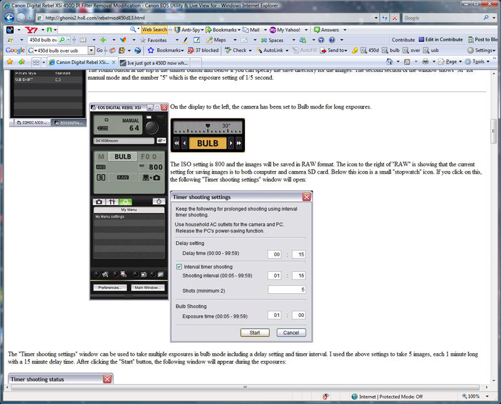Click the Exposure time minutes field showing 01
The width and height of the screenshot is (501, 404).
pos(274,315)
